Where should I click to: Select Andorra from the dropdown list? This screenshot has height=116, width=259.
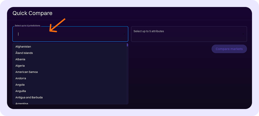pos(21,79)
